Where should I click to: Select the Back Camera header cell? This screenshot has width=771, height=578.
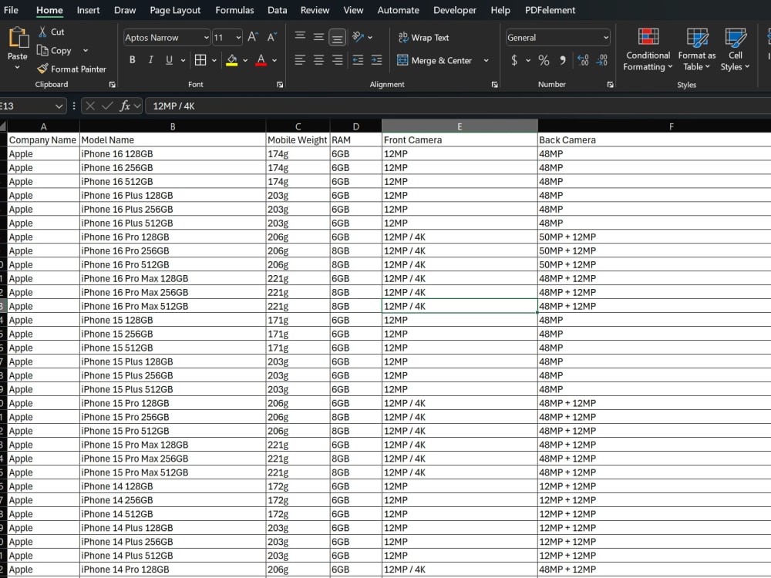(x=654, y=140)
